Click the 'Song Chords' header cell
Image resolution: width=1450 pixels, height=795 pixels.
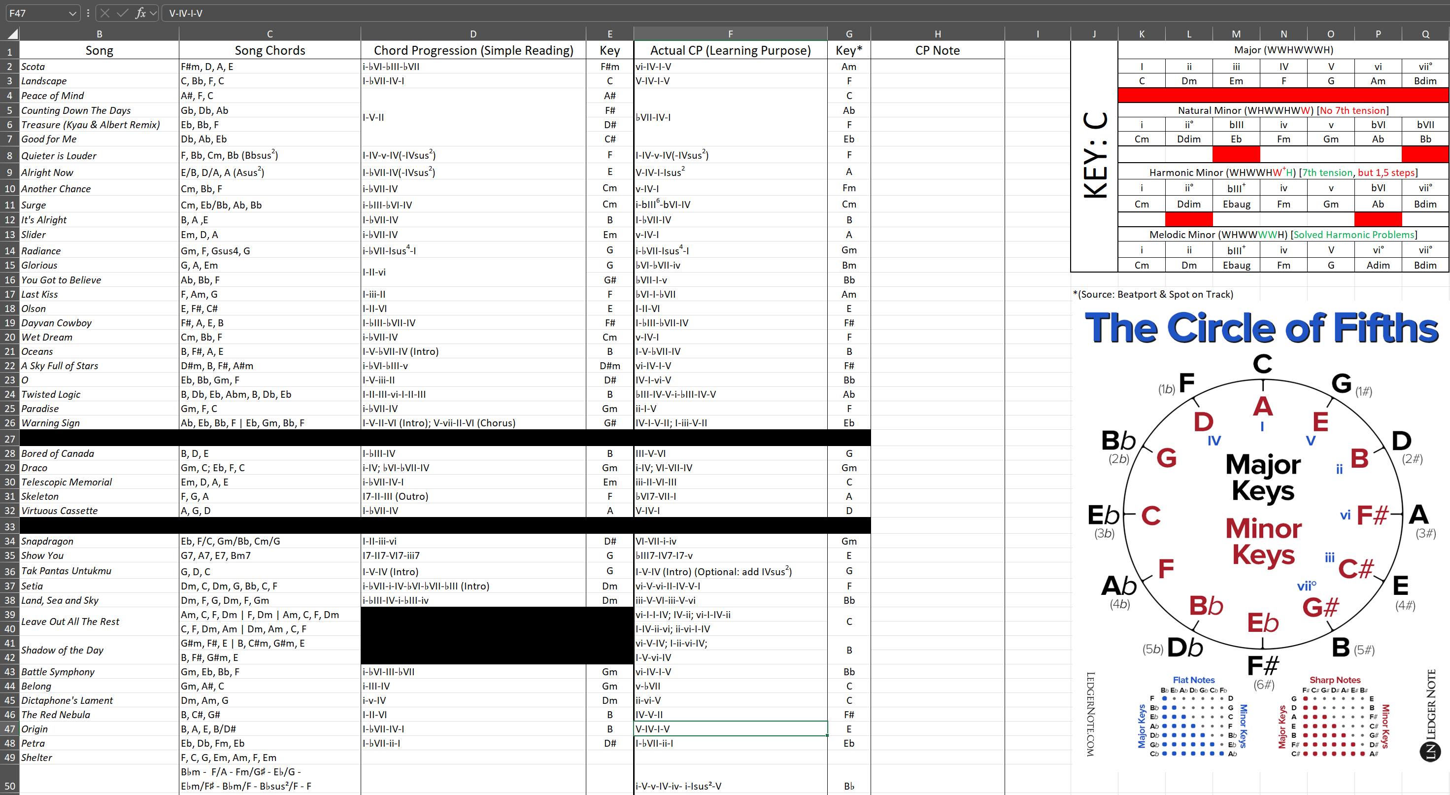(270, 50)
